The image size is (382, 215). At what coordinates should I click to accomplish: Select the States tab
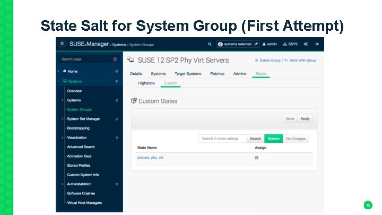(261, 74)
